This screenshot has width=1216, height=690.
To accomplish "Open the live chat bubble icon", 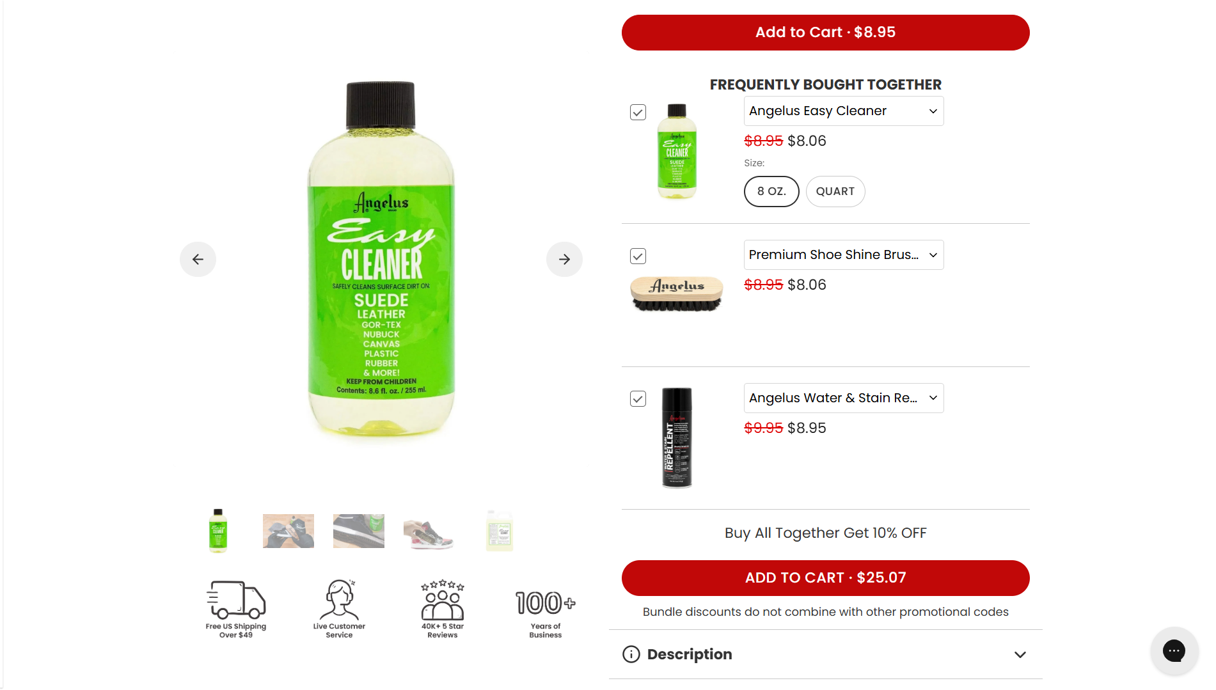I will tap(1174, 650).
